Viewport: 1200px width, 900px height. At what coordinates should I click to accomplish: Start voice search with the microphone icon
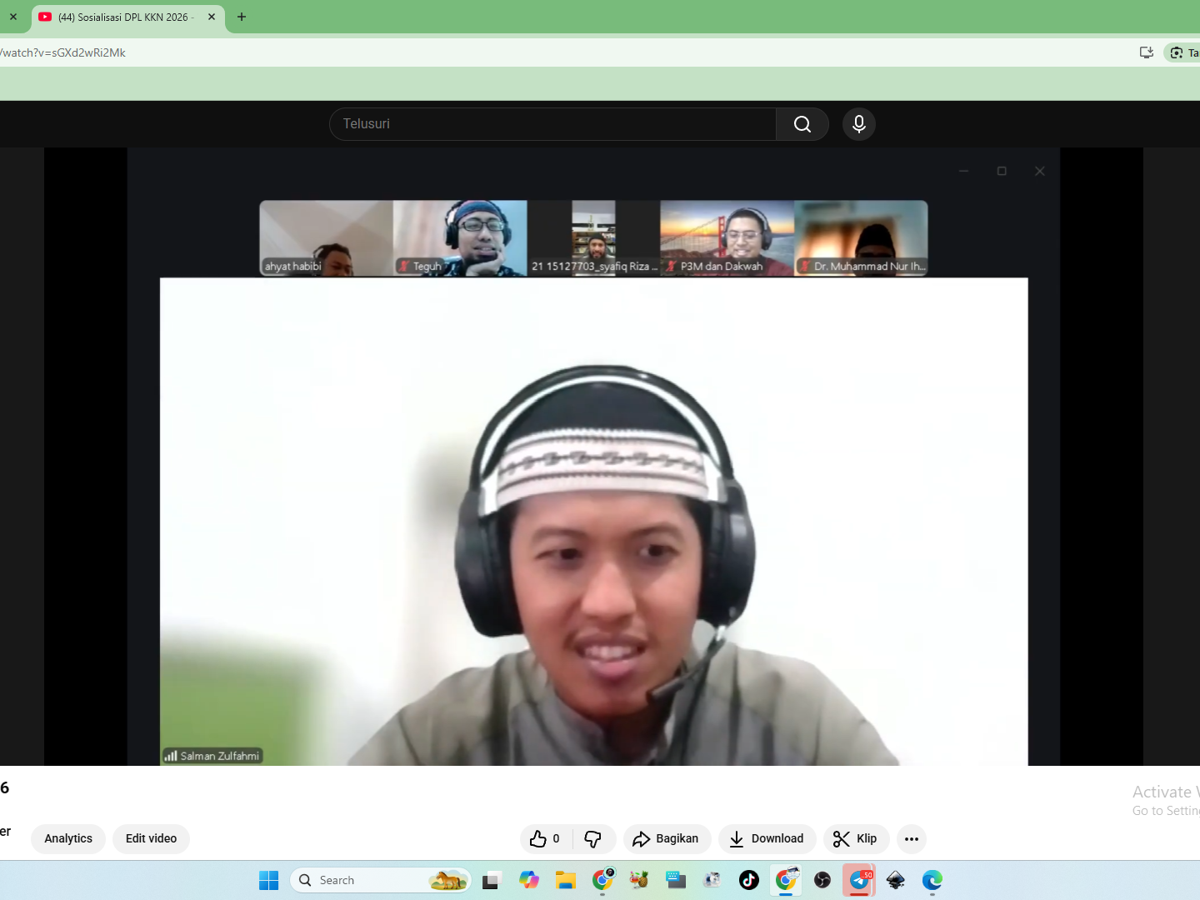(x=858, y=124)
